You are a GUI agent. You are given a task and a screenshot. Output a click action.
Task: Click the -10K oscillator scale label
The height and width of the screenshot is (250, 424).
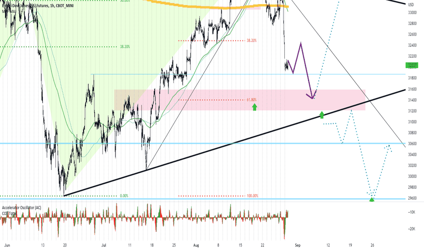412,212
